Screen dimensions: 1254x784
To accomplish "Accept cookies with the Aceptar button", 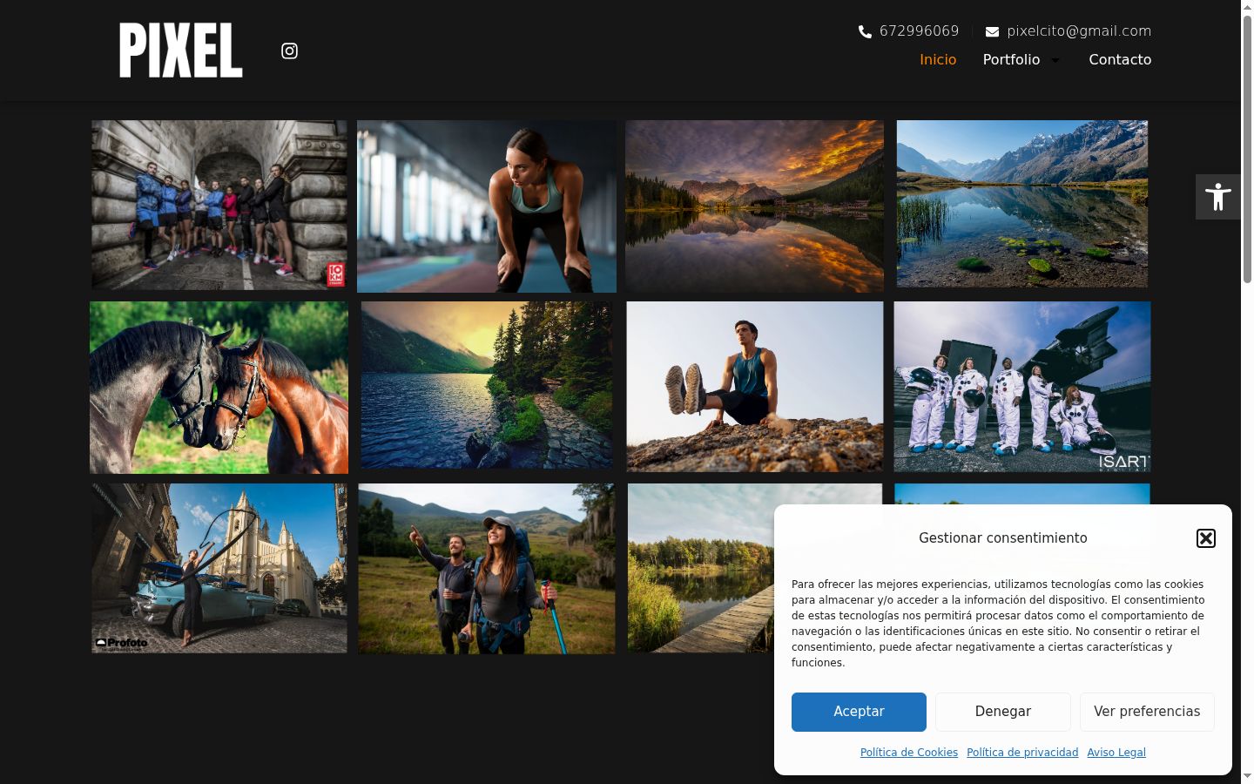I will [859, 712].
